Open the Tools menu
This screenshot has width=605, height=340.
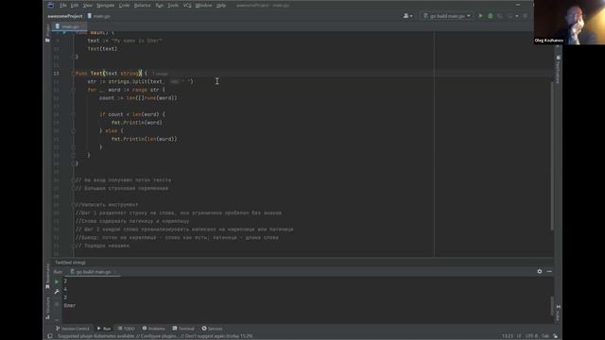pos(173,6)
